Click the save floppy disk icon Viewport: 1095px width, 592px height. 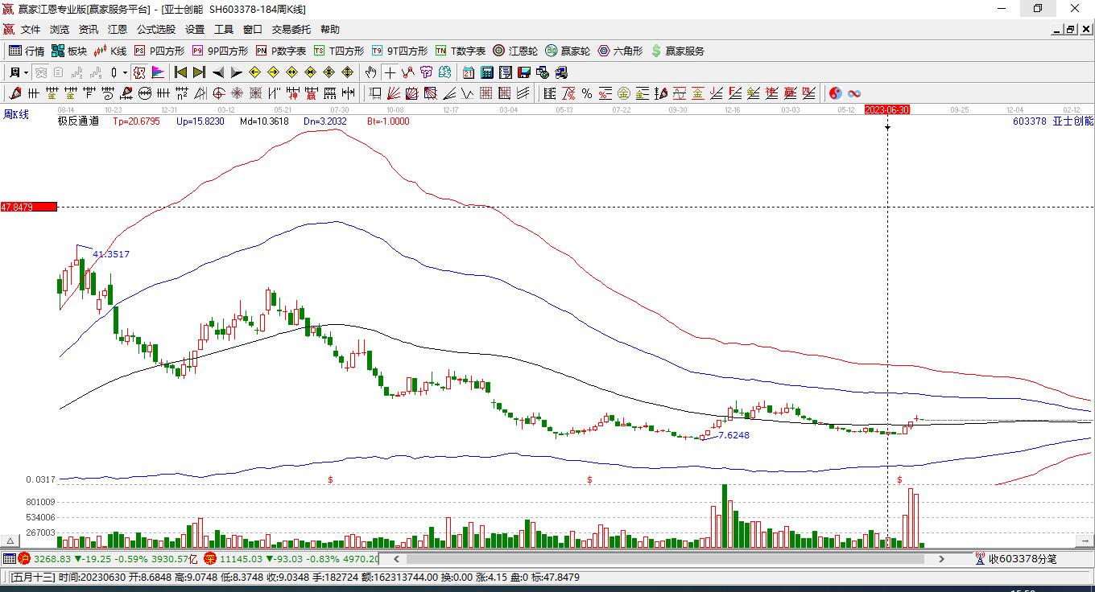pyautogui.click(x=523, y=72)
